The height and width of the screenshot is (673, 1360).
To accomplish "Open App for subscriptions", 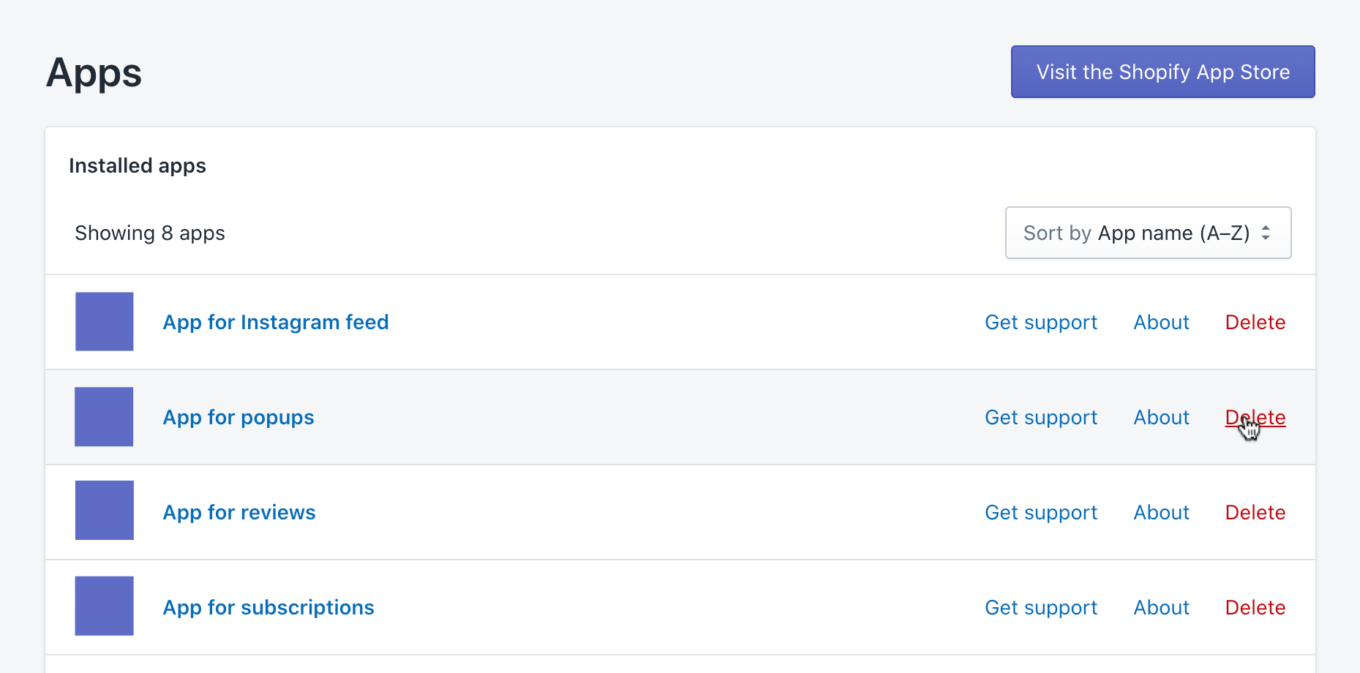I will 268,607.
